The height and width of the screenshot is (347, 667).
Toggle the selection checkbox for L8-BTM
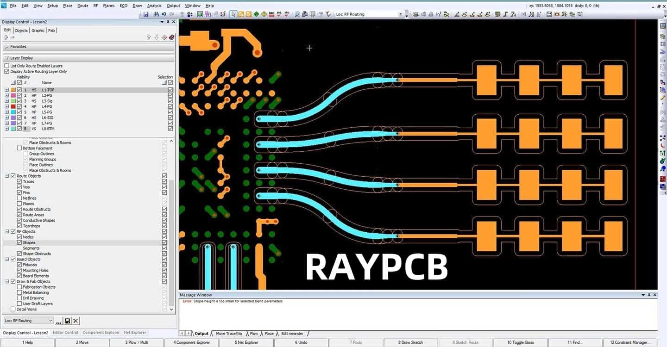click(170, 129)
